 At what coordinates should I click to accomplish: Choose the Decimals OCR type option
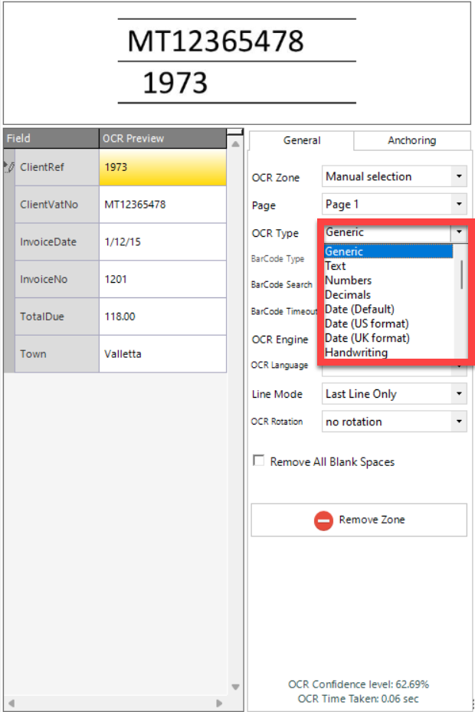coord(348,294)
